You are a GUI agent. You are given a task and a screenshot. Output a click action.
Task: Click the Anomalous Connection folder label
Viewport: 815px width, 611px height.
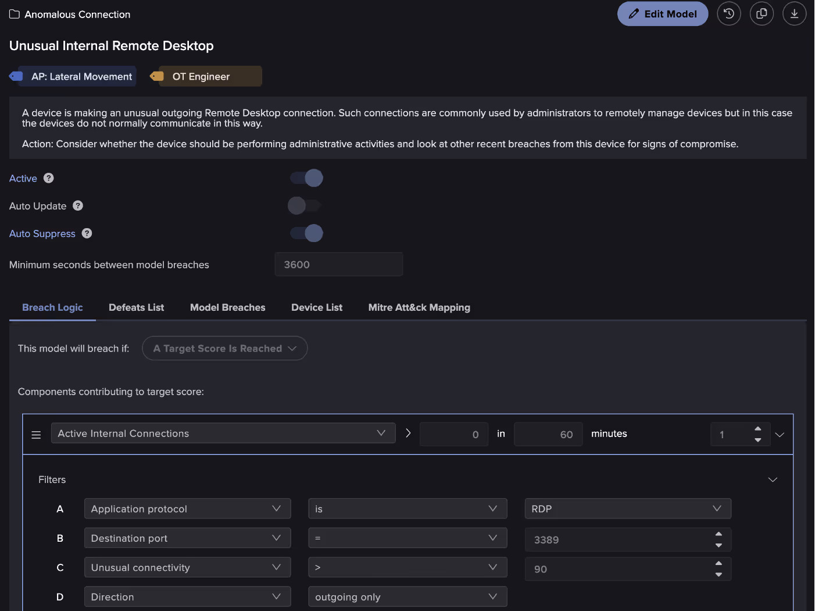pos(77,15)
